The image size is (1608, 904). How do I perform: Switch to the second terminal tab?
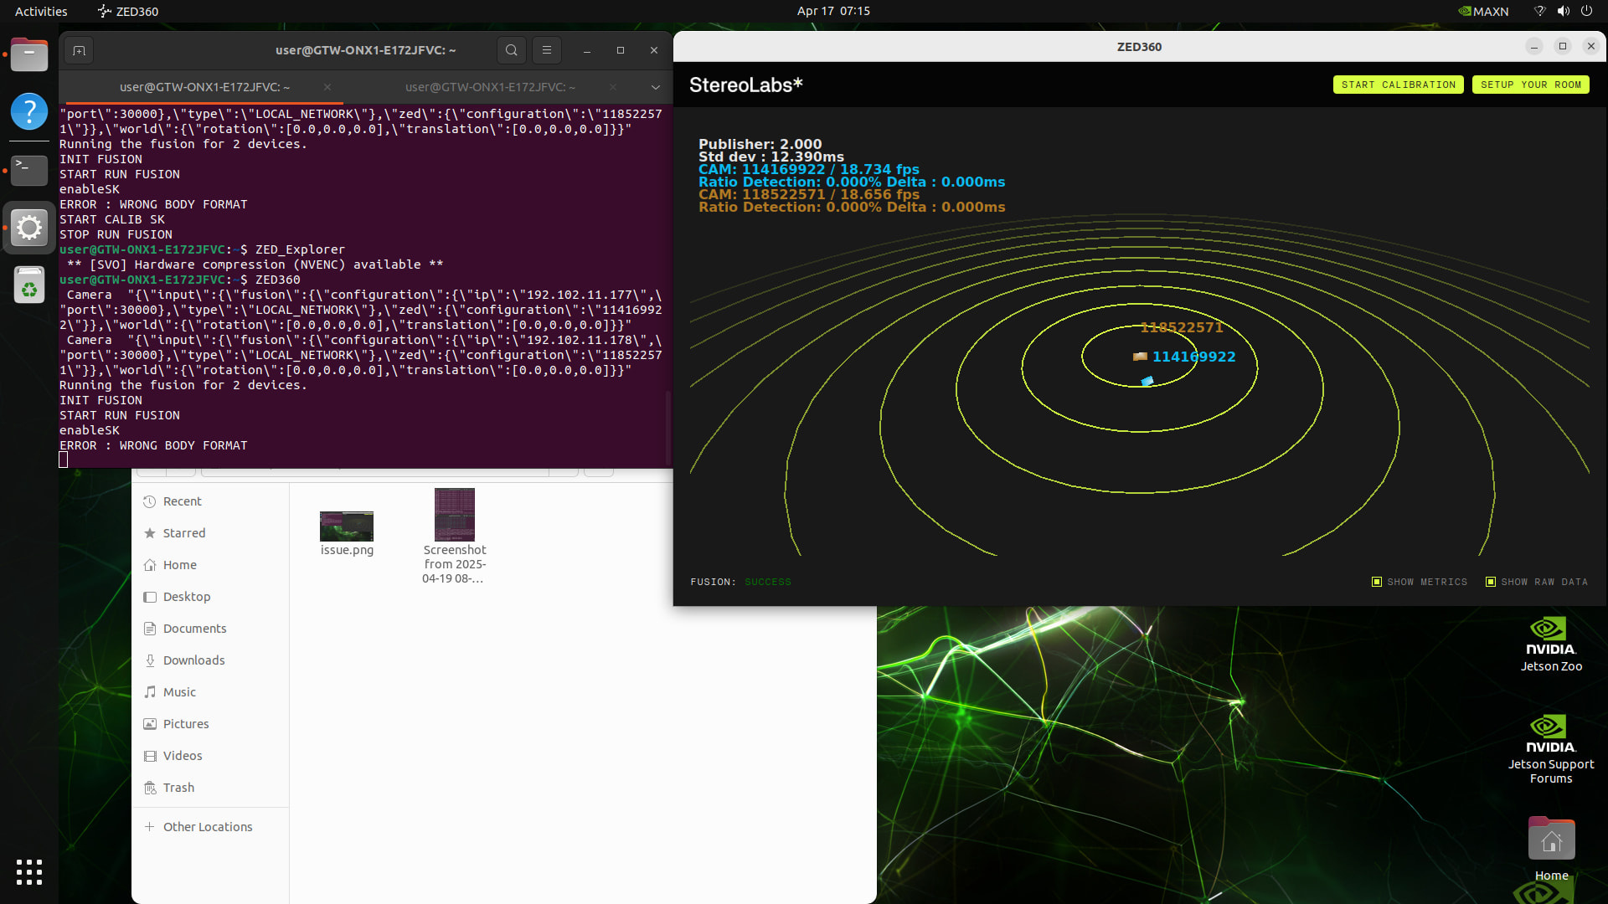point(490,87)
